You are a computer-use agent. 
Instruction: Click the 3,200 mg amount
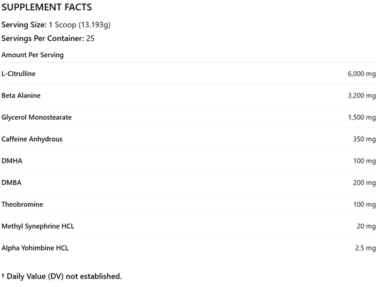click(362, 96)
